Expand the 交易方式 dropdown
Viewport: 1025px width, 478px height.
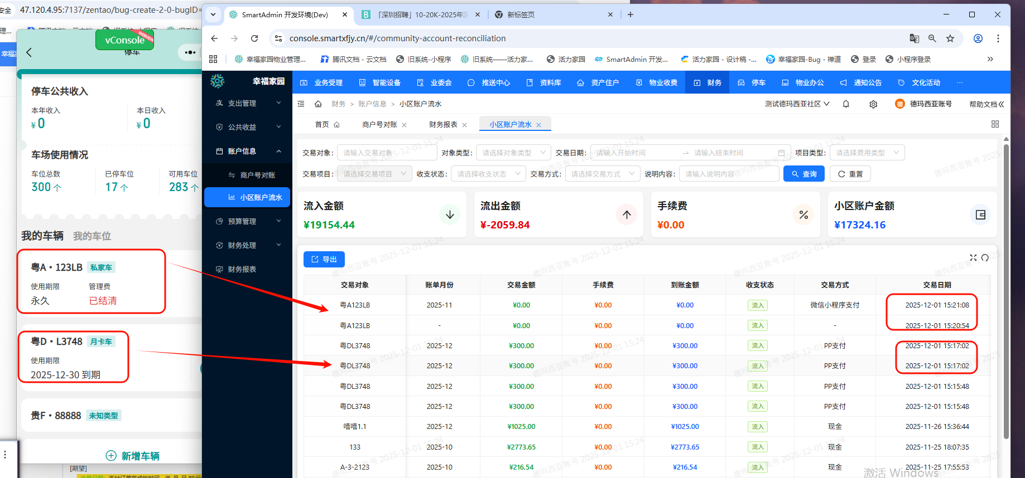602,174
